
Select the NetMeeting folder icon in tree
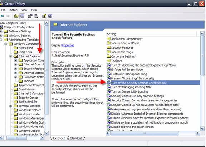(x=15, y=48)
